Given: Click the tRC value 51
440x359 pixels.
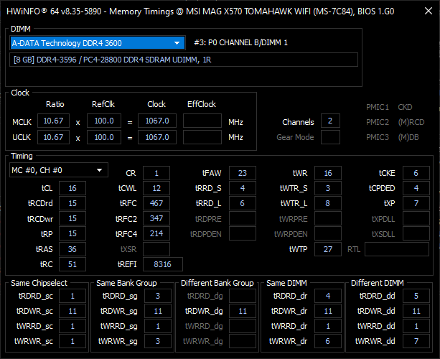Looking at the screenshot, I should pos(72,264).
